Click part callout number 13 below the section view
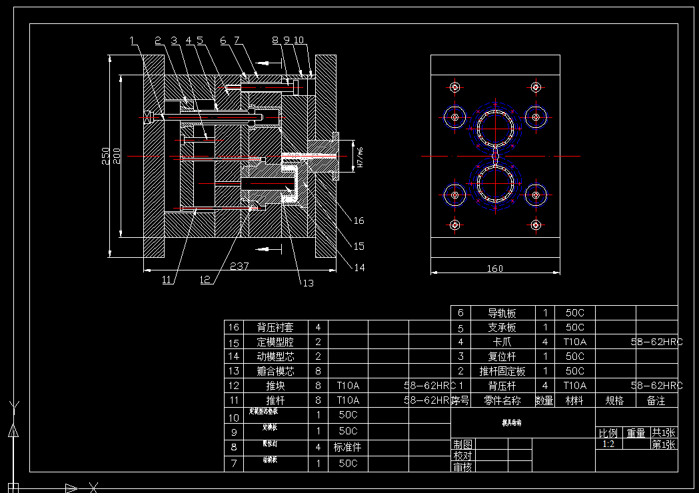The width and height of the screenshot is (699, 493). (309, 283)
